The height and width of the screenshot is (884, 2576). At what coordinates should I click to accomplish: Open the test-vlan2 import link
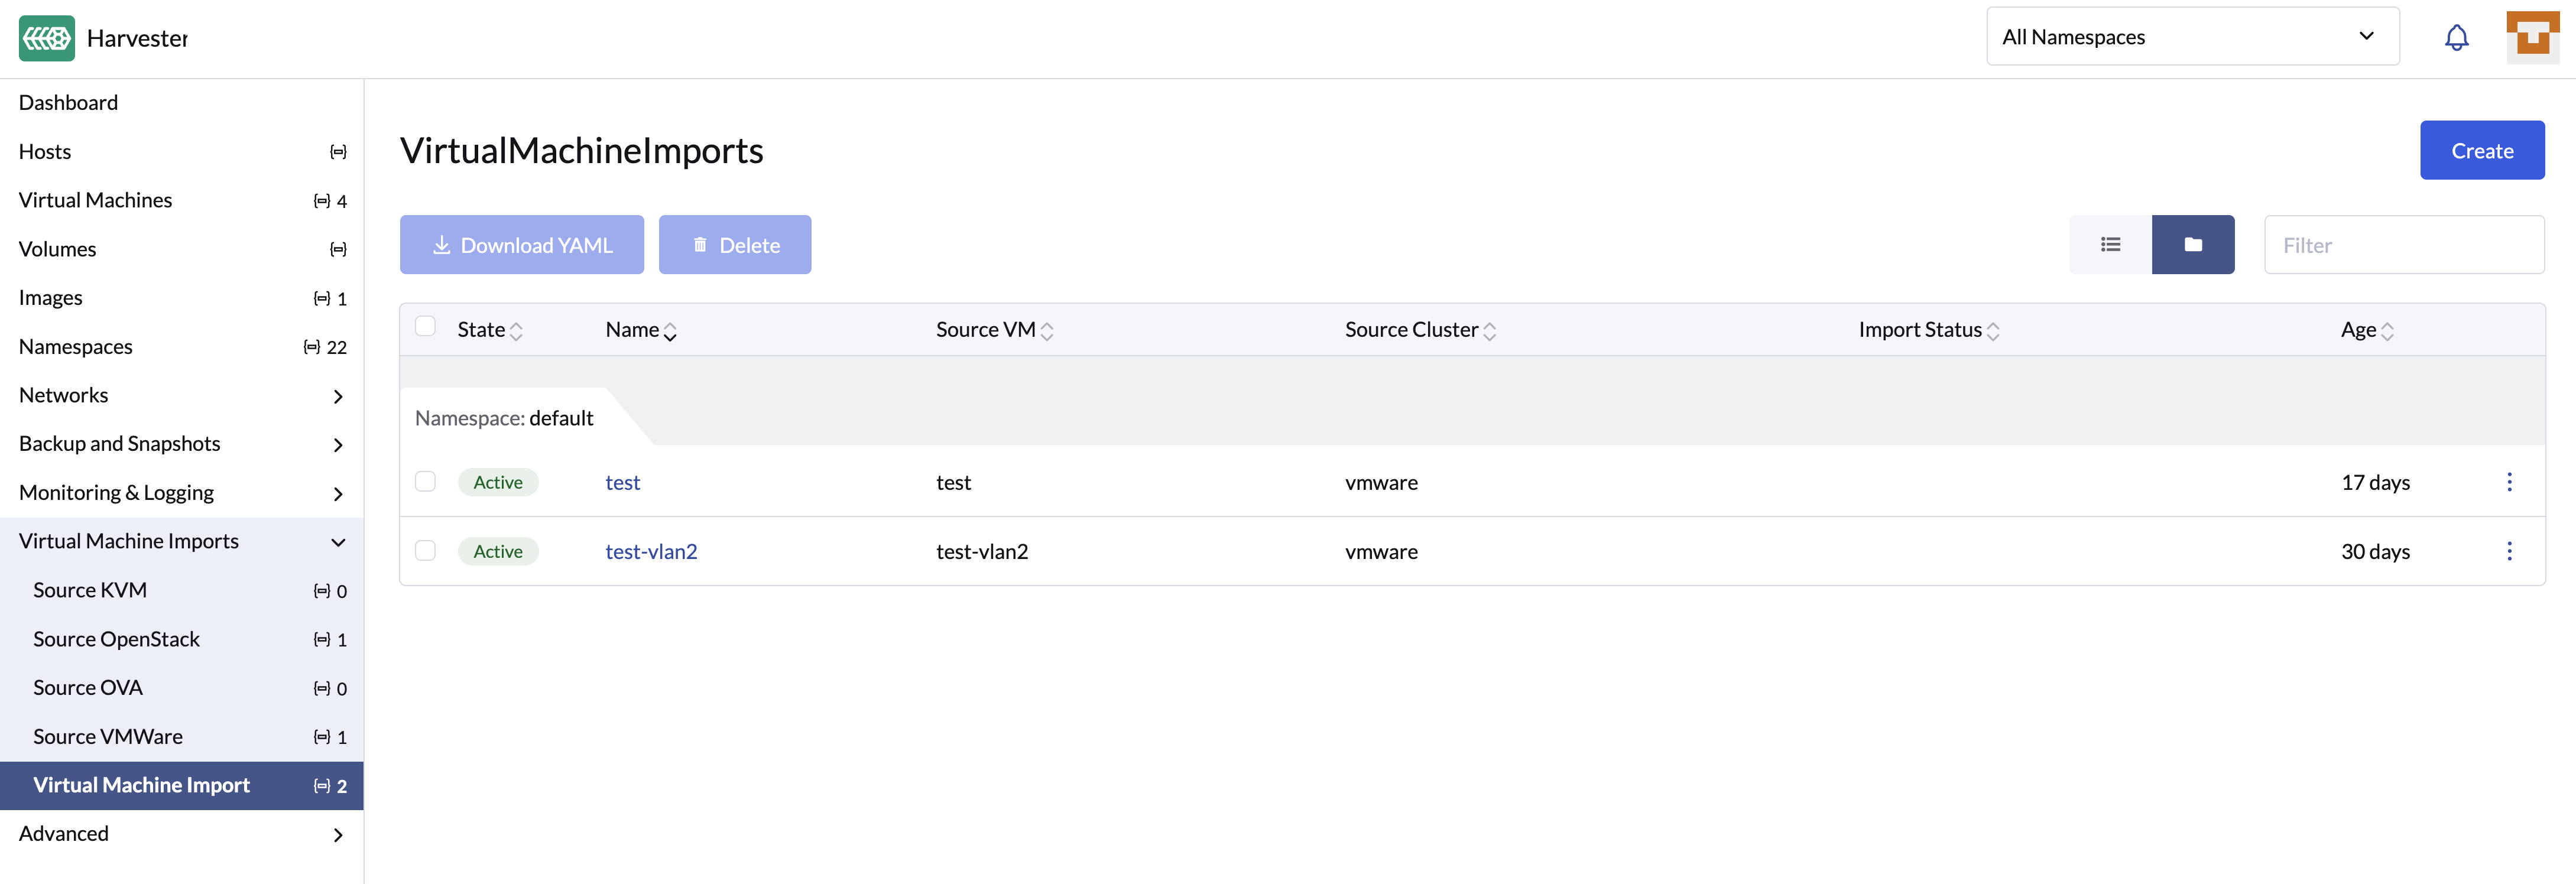click(x=651, y=551)
